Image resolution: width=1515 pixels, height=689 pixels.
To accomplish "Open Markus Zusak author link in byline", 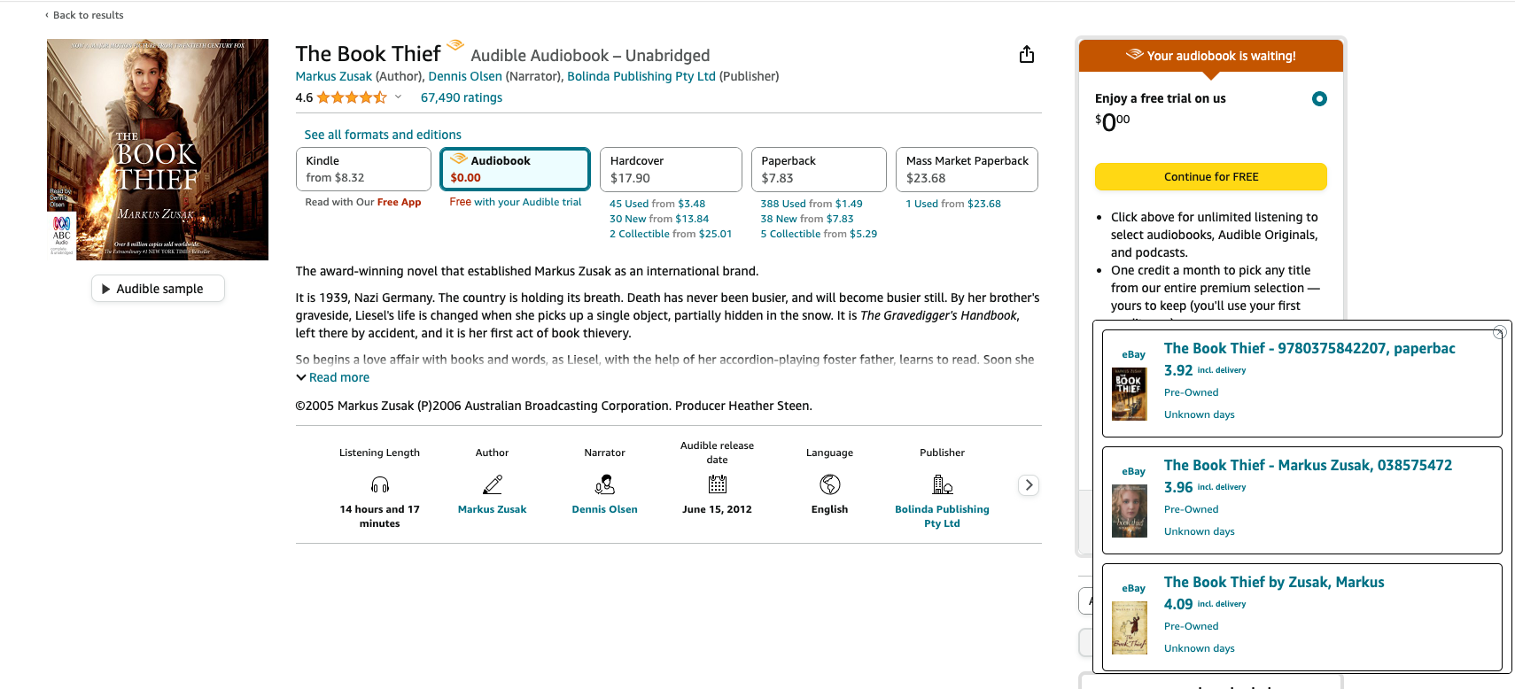I will point(333,76).
